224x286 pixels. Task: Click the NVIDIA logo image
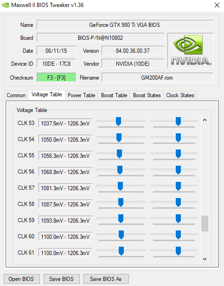[x=191, y=50]
